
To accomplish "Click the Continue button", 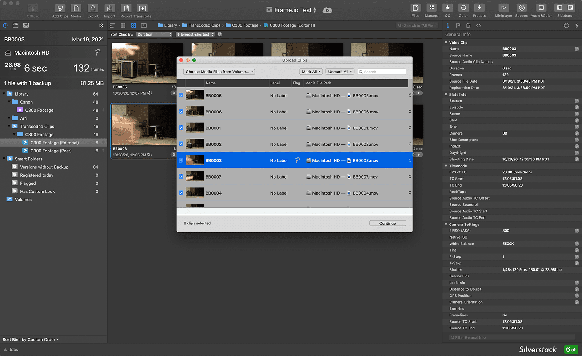I will (x=387, y=223).
